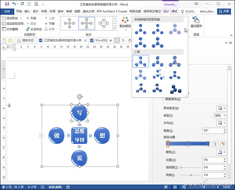235x190 pixels.
Task: Select the 思维导图 center shape
Action: pos(79,136)
